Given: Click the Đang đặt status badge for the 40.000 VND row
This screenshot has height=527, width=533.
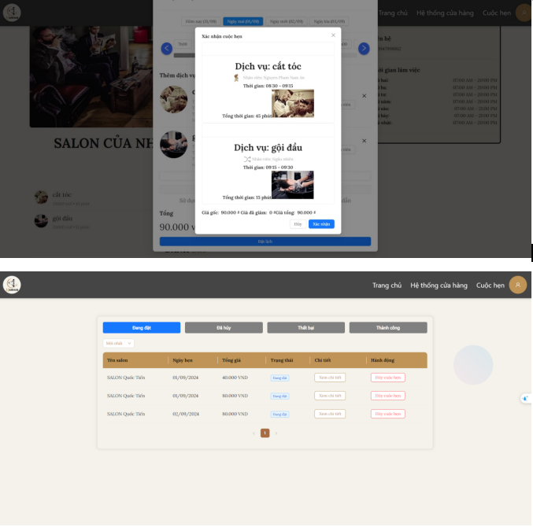Looking at the screenshot, I should (279, 378).
